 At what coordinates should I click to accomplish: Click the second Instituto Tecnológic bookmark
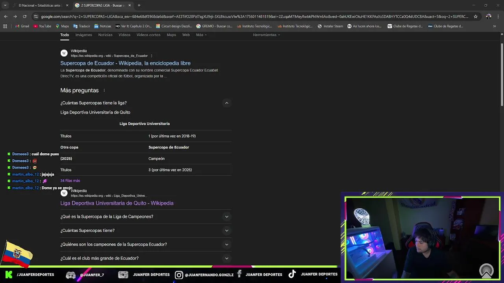[x=295, y=26]
